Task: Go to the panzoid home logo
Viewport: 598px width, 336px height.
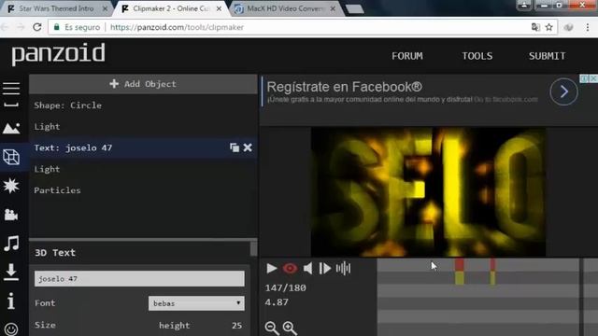Action: pyautogui.click(x=58, y=54)
